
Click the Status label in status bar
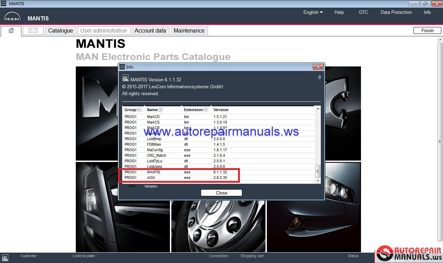[x=353, y=256]
